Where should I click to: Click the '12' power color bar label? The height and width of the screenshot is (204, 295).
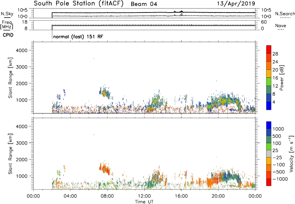[x=275, y=86]
